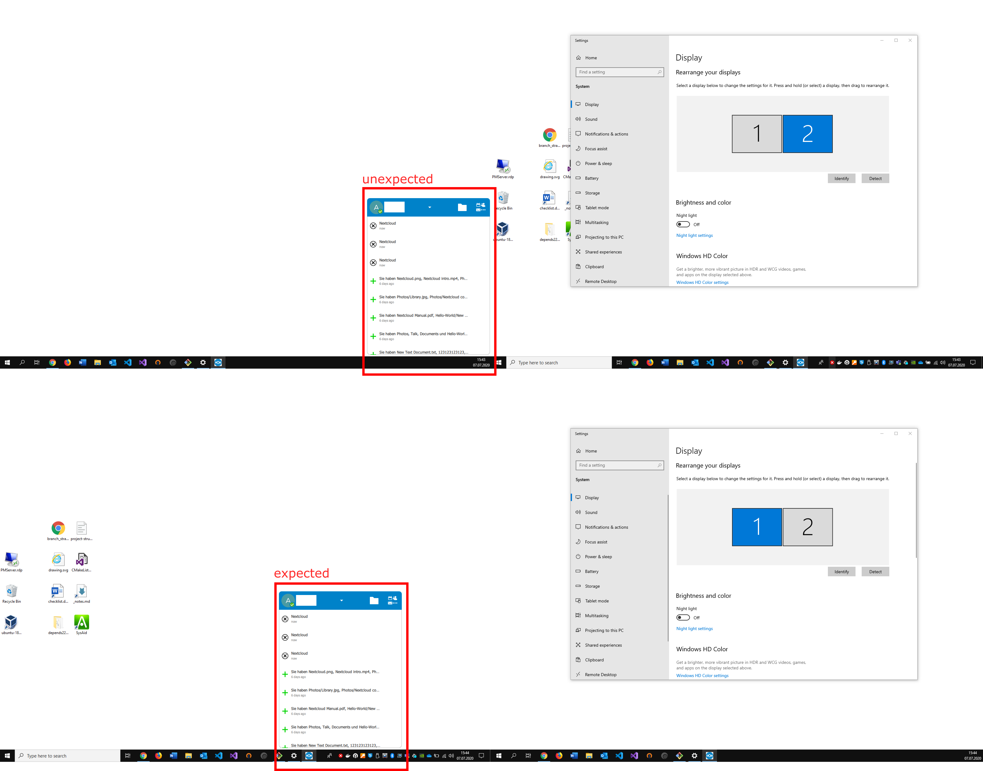Open the Night light settings link
This screenshot has height=771, width=983.
tap(694, 235)
